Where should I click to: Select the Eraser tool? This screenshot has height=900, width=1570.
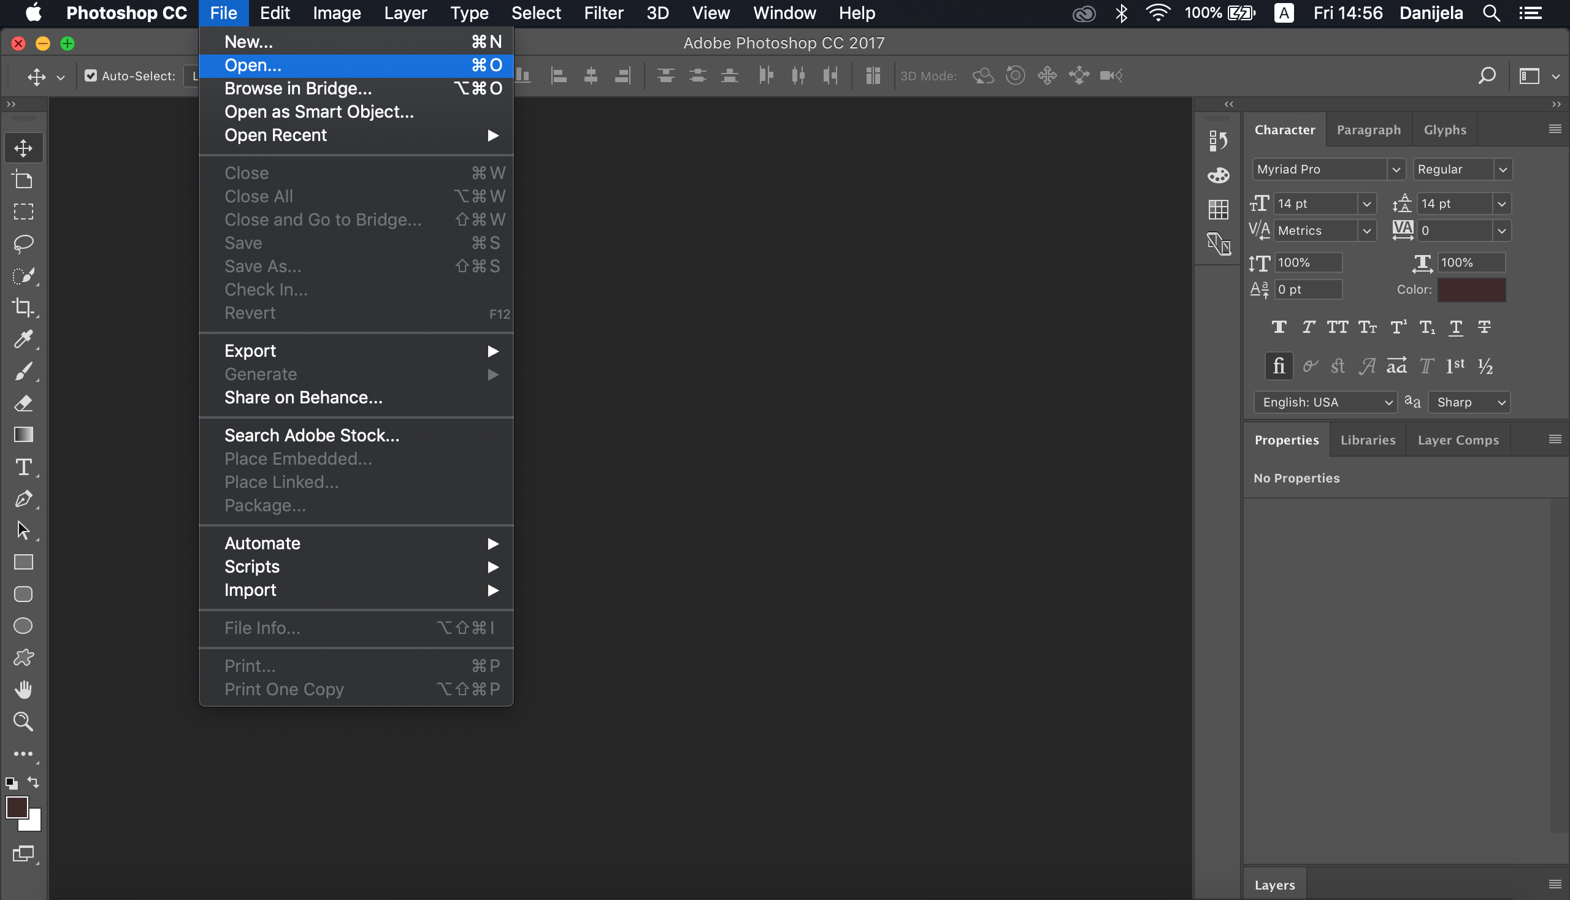coord(23,403)
